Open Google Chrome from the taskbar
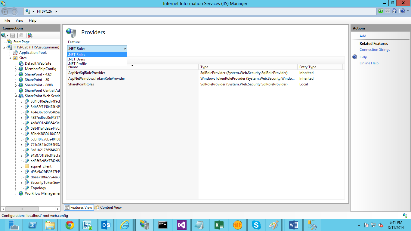The width and height of the screenshot is (411, 231). point(70,225)
